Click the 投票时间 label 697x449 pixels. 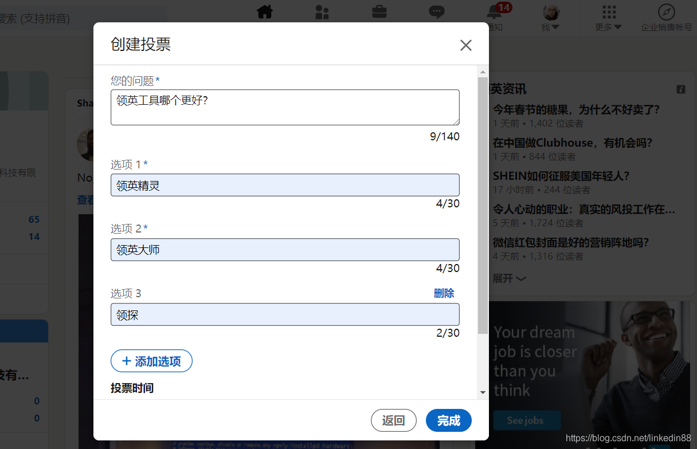point(132,388)
